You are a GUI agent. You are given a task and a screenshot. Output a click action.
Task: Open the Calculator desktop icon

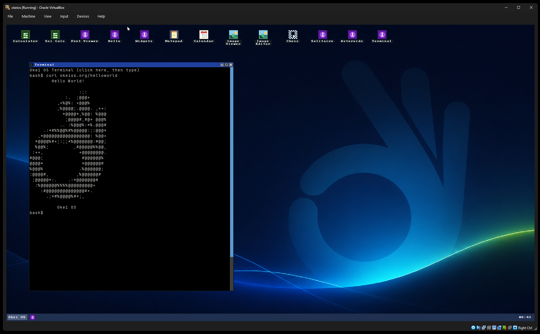pos(25,36)
